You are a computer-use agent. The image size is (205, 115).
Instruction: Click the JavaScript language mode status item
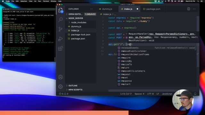[x=167, y=94]
